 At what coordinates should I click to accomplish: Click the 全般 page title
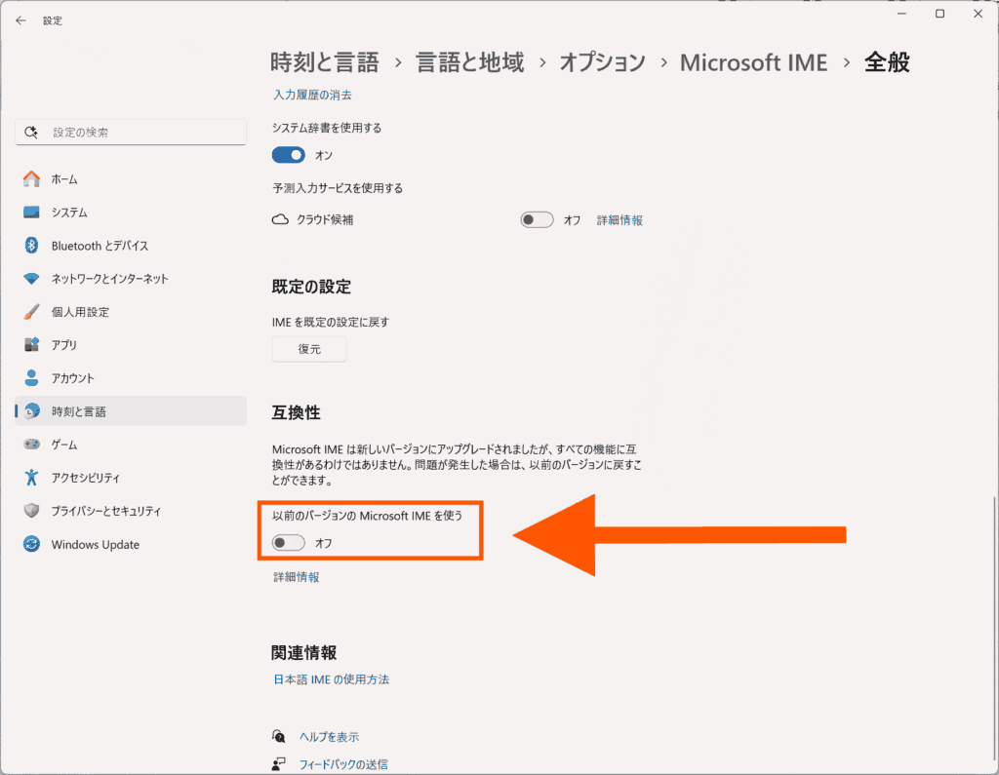pyautogui.click(x=887, y=62)
